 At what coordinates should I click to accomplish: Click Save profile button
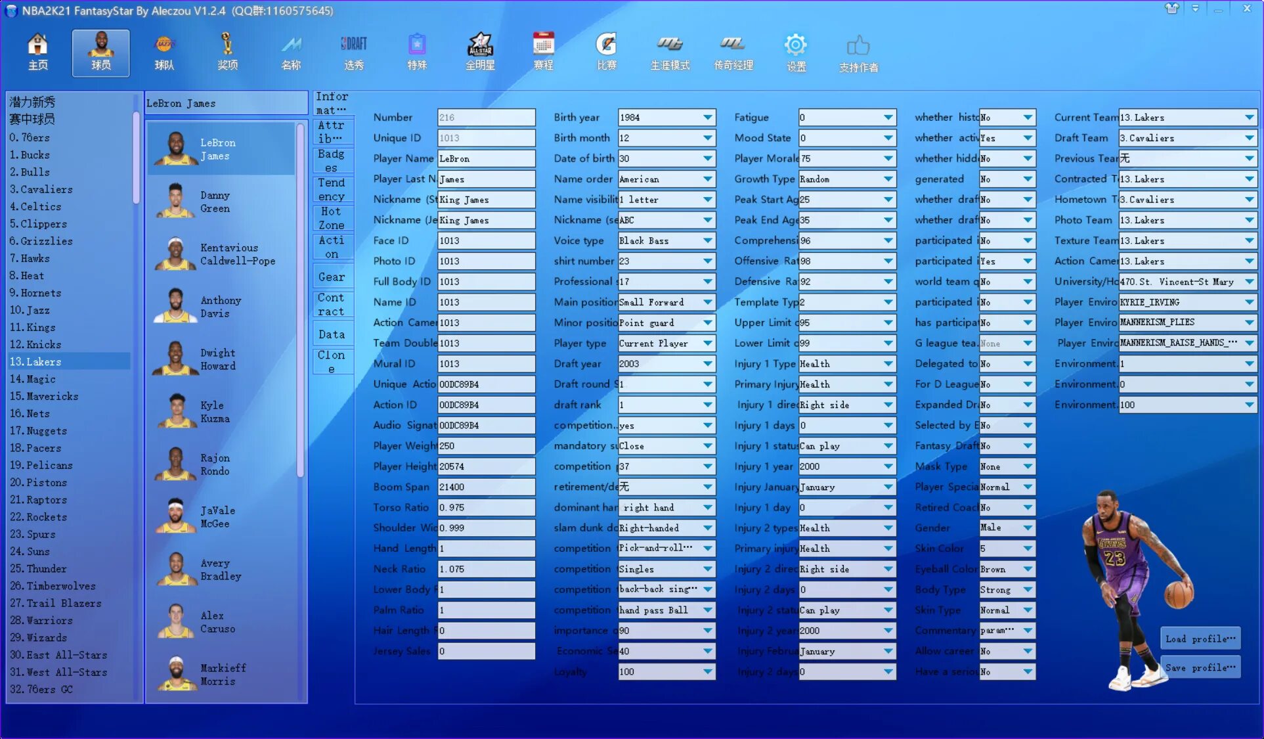(1200, 667)
